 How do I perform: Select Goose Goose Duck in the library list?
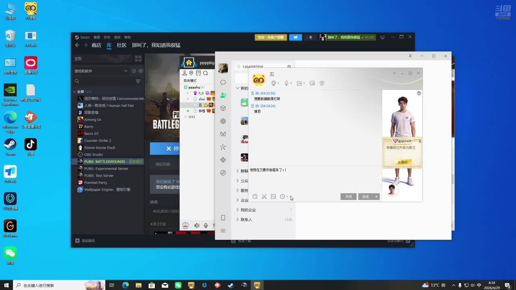pyautogui.click(x=100, y=147)
